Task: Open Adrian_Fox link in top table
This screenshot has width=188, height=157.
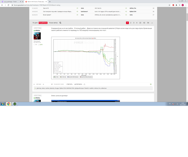Action: pos(133,8)
